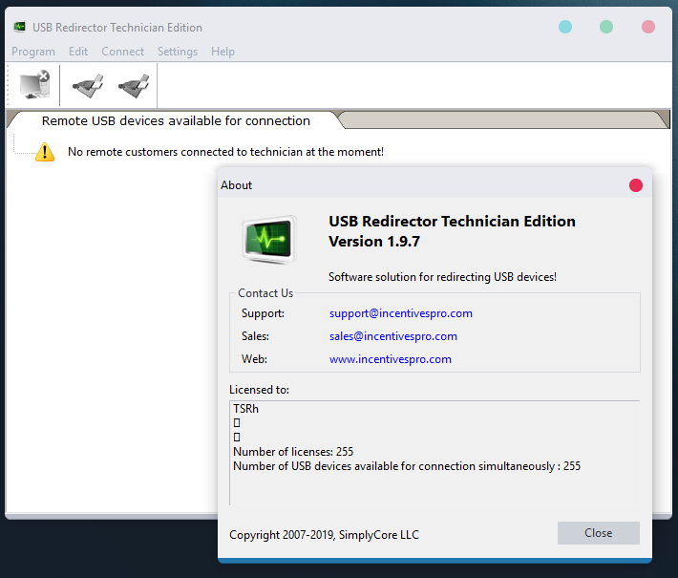The height and width of the screenshot is (578, 678).
Task: Open the Help menu
Action: [x=222, y=52]
